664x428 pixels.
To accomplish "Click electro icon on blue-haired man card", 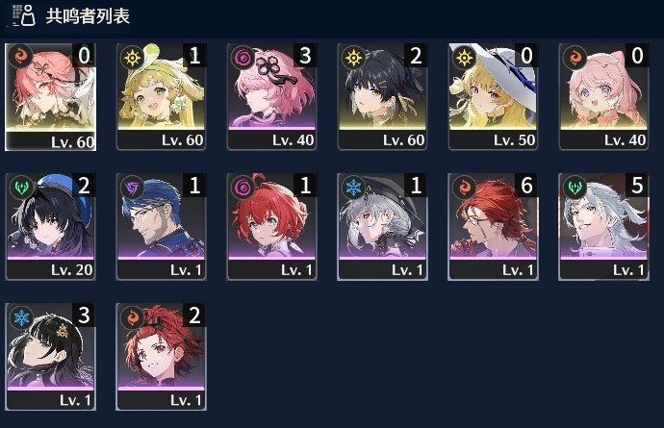I will pos(132,187).
